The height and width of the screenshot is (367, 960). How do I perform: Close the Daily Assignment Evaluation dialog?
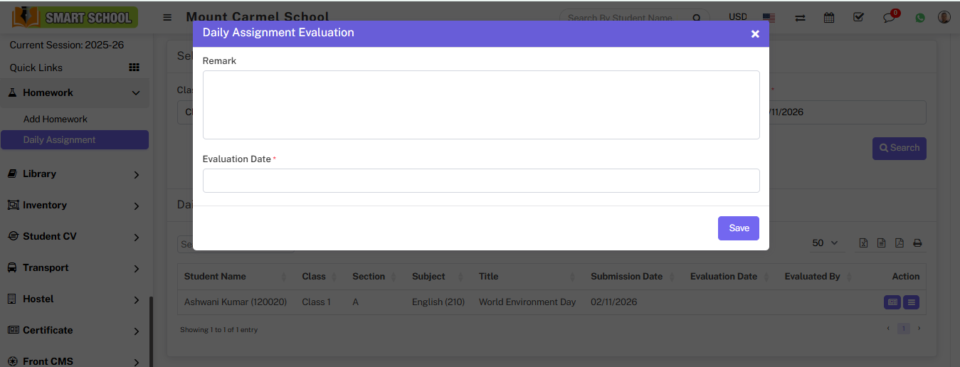pyautogui.click(x=755, y=33)
